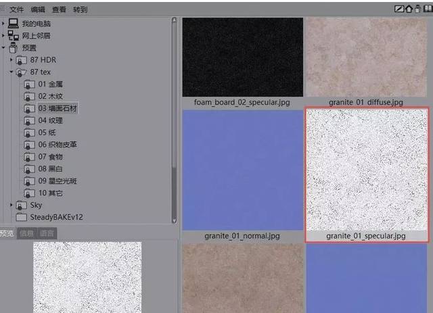Click the 我的电脑 computer icon
Image resolution: width=433 pixels, height=313 pixels.
(13, 24)
